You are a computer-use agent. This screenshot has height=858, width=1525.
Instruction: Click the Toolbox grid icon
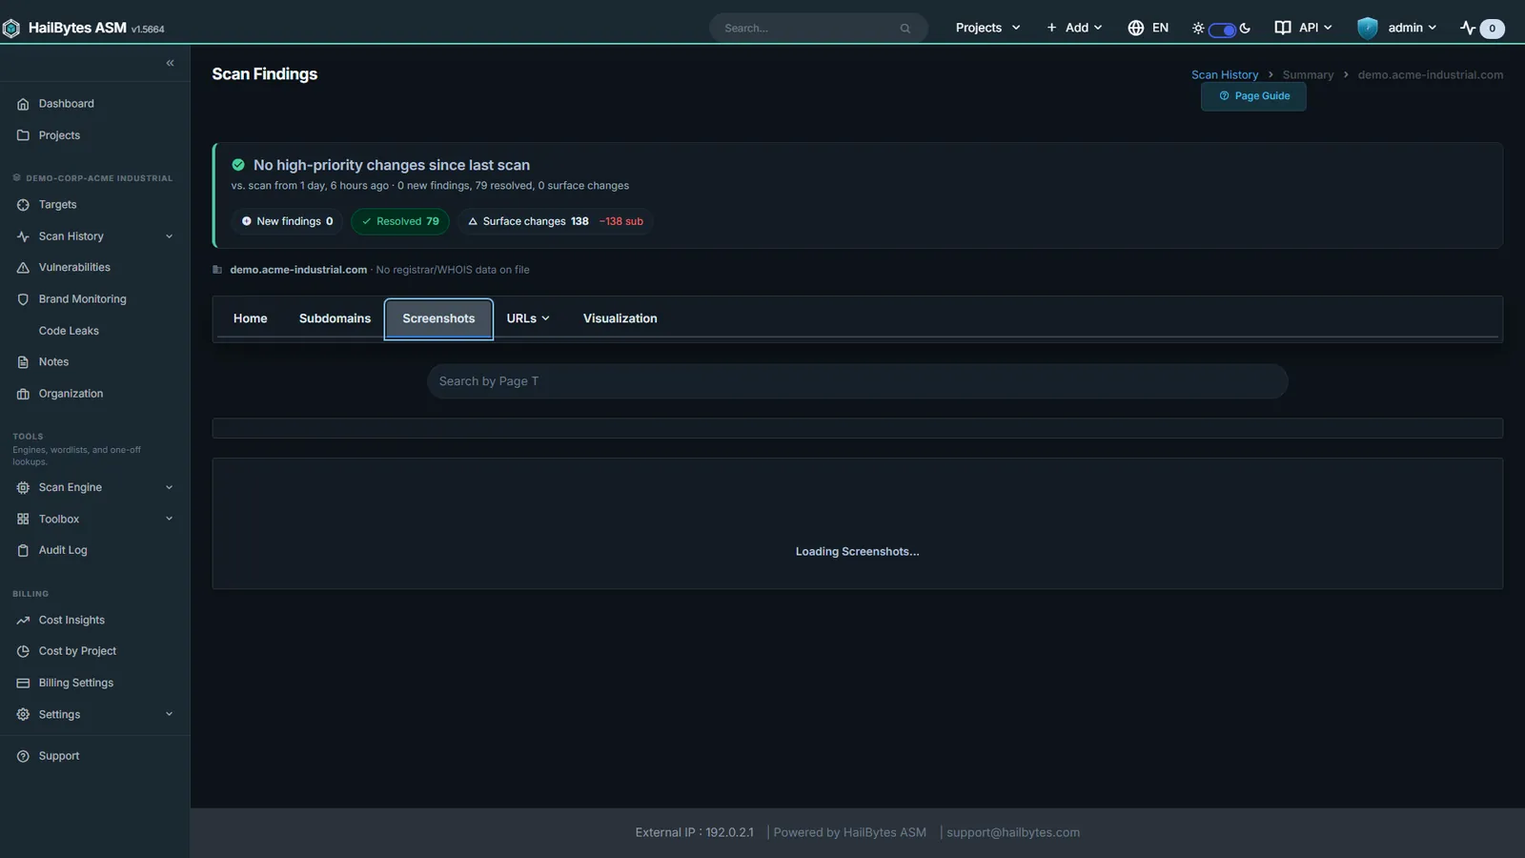[x=23, y=519]
